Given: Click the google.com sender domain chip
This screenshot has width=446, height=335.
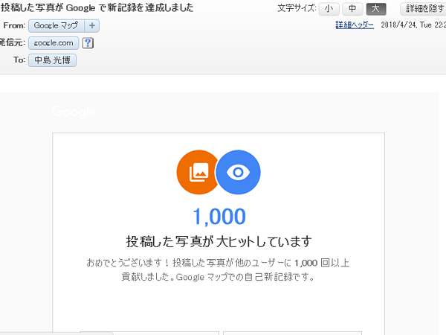Looking at the screenshot, I should (x=54, y=43).
